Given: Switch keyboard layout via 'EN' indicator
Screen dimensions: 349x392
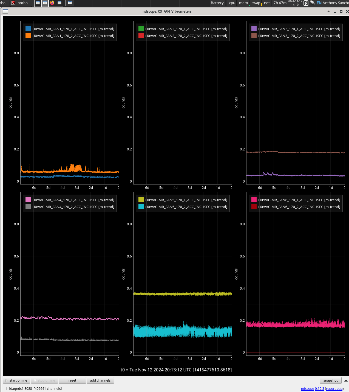Looking at the screenshot, I should [x=319, y=3].
